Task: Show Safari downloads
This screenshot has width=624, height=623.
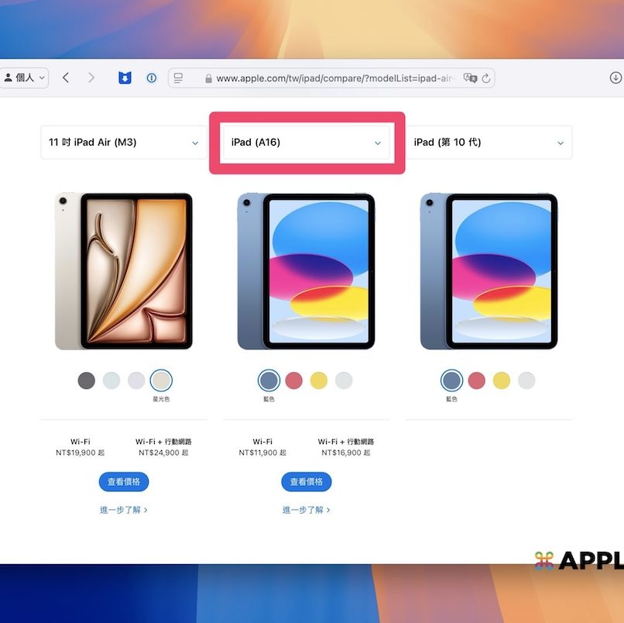Action: pyautogui.click(x=615, y=77)
